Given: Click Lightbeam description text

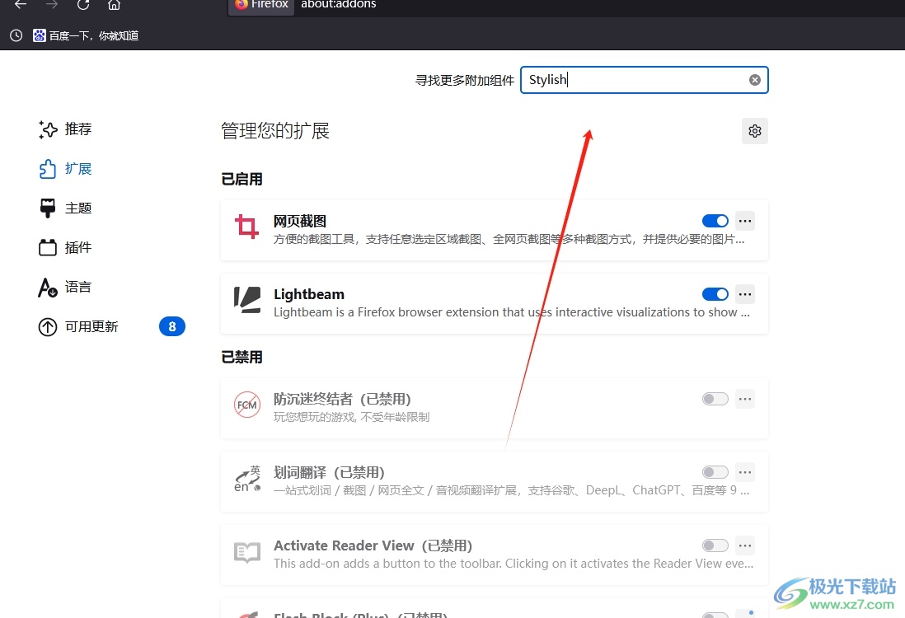Looking at the screenshot, I should tap(512, 312).
